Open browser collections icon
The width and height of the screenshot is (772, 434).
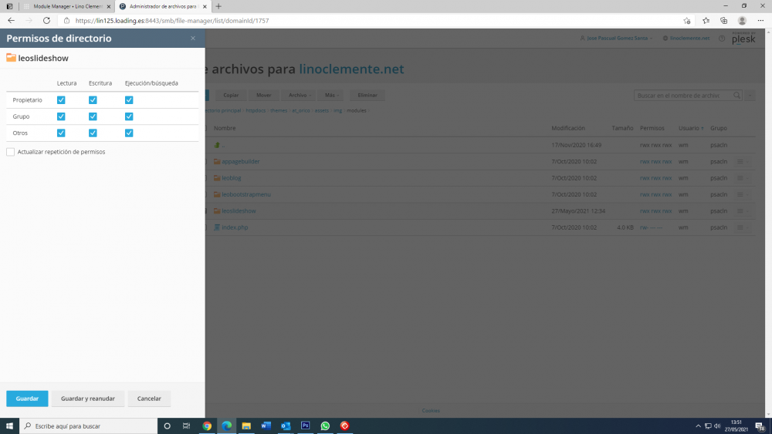(x=724, y=21)
